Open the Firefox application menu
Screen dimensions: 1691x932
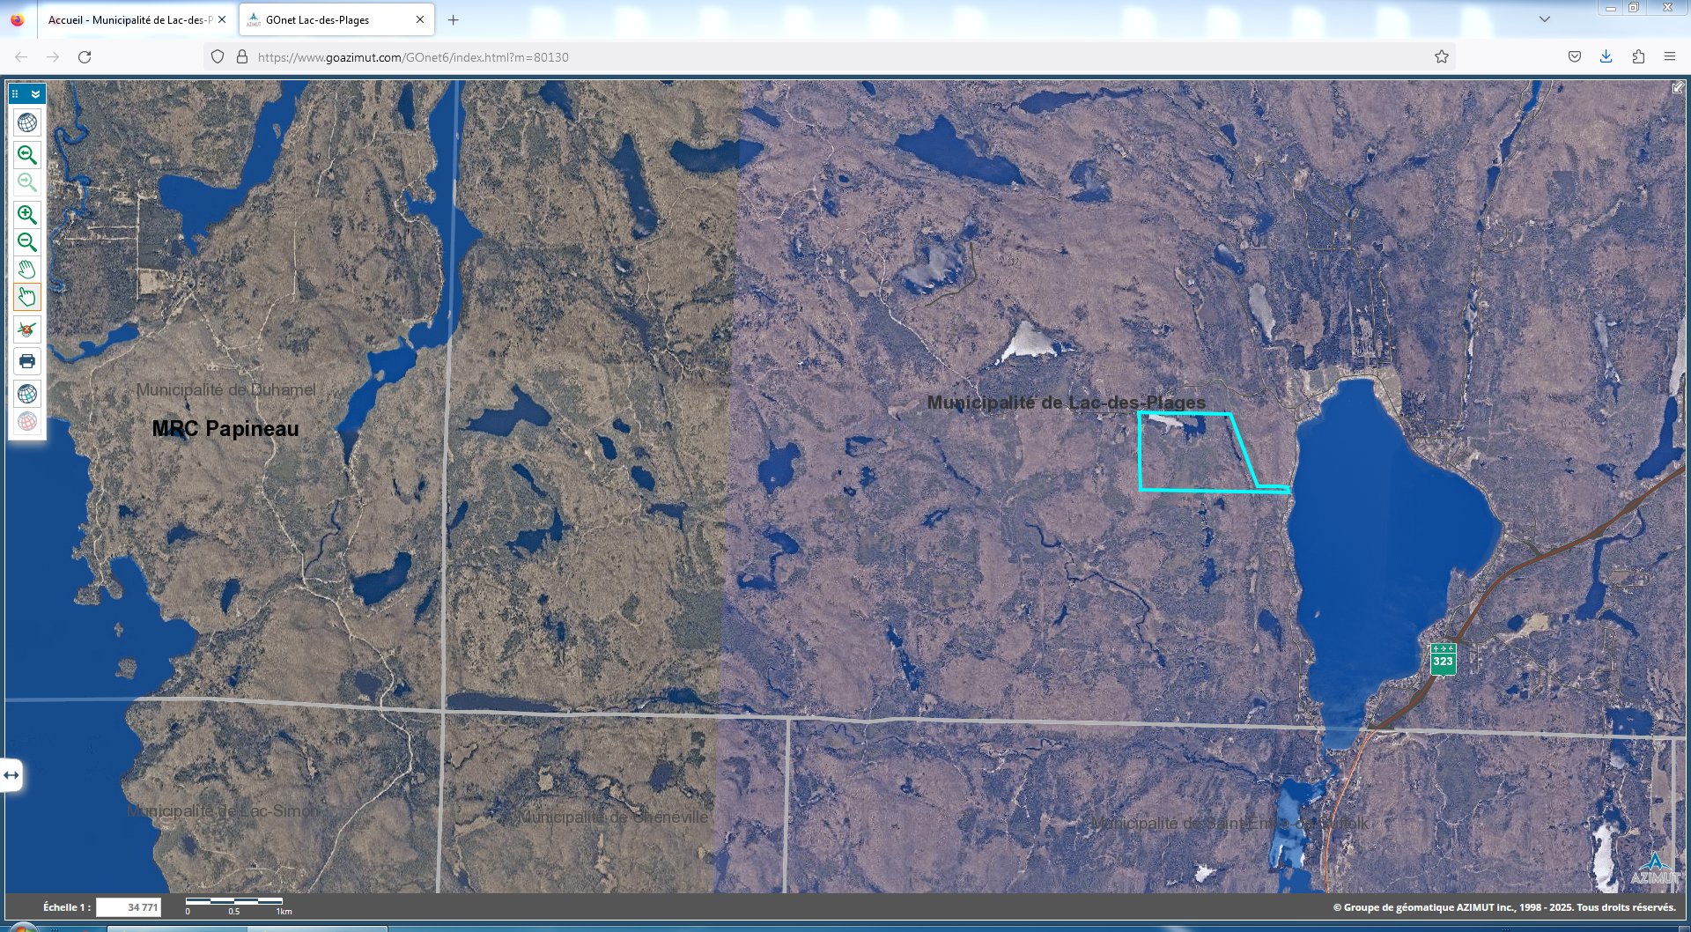(x=1670, y=57)
